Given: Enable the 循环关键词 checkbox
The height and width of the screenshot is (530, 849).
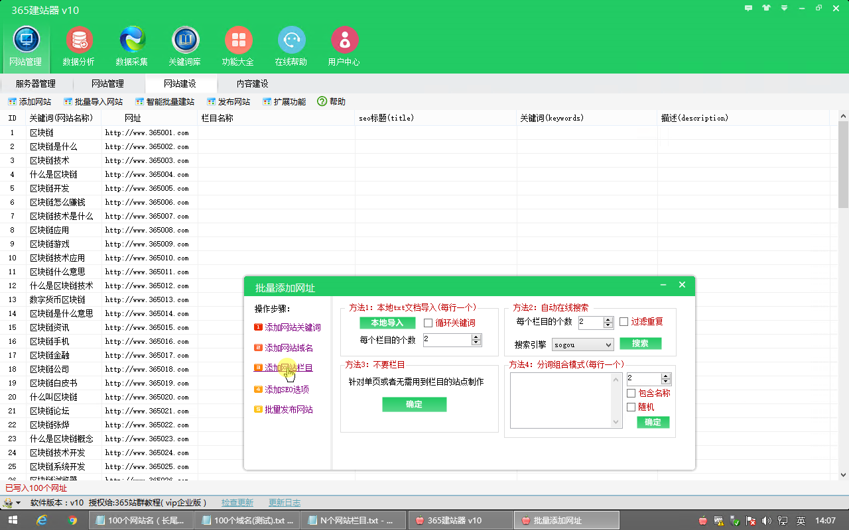Looking at the screenshot, I should pos(428,323).
